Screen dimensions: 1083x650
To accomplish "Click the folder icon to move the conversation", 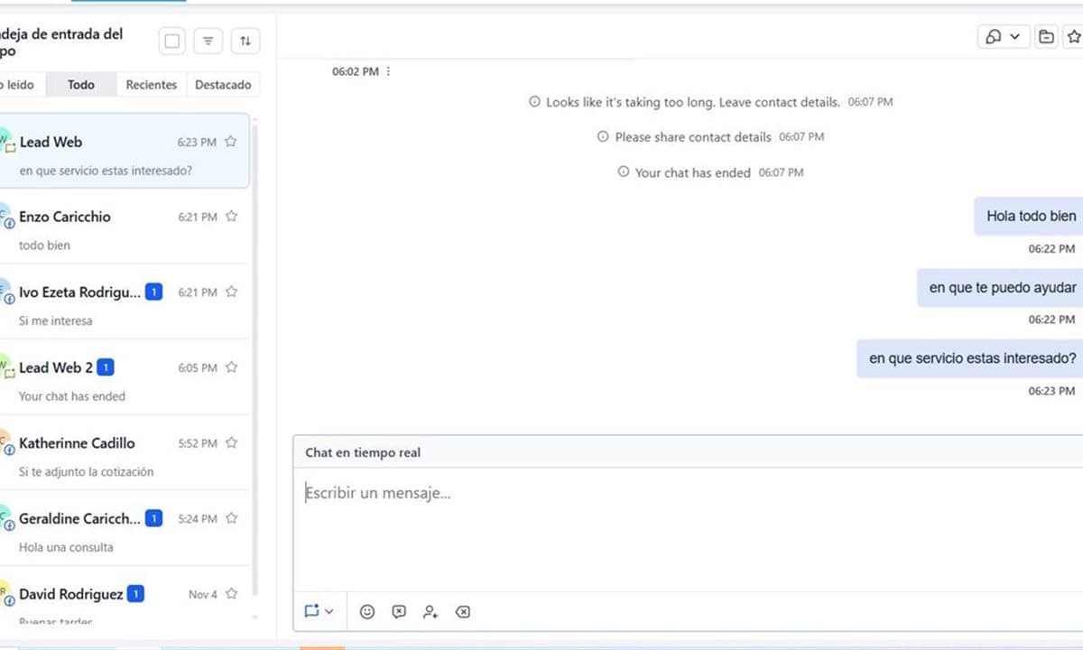I will tap(1046, 36).
